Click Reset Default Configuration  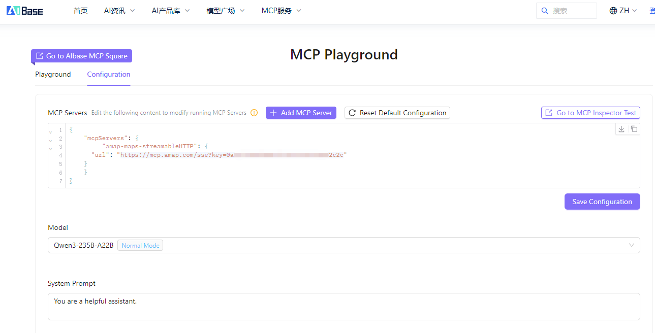[397, 113]
